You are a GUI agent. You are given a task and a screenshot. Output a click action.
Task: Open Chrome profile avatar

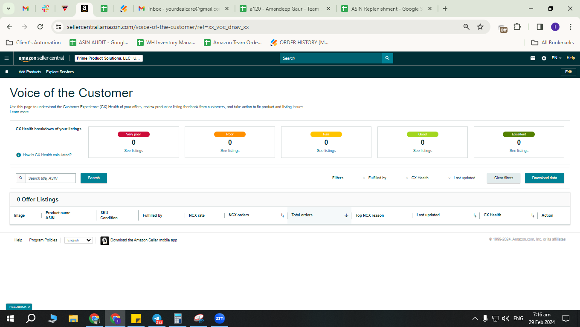point(555,27)
